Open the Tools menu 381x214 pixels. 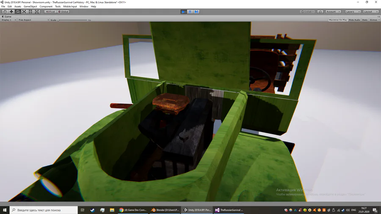[58, 6]
